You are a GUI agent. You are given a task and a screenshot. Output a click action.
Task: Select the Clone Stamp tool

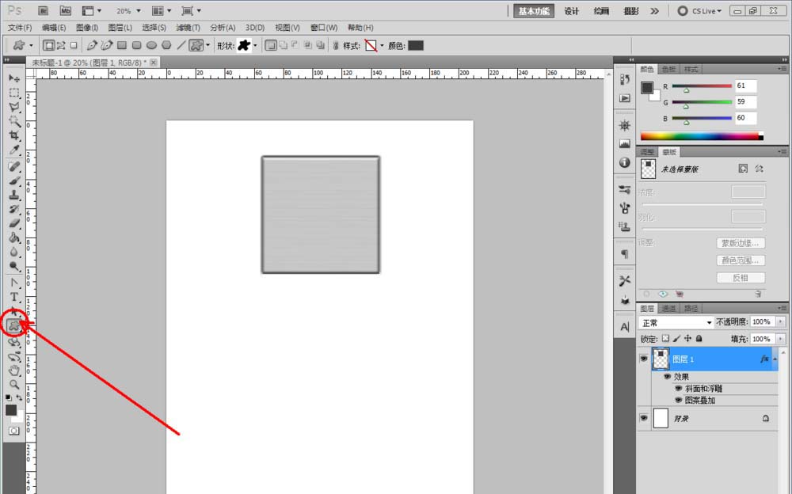click(x=14, y=195)
